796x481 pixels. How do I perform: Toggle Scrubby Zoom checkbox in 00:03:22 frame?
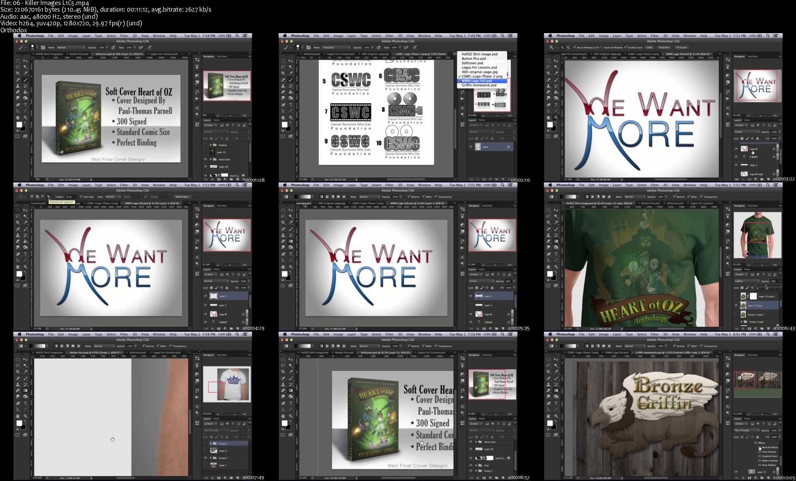tap(625, 48)
